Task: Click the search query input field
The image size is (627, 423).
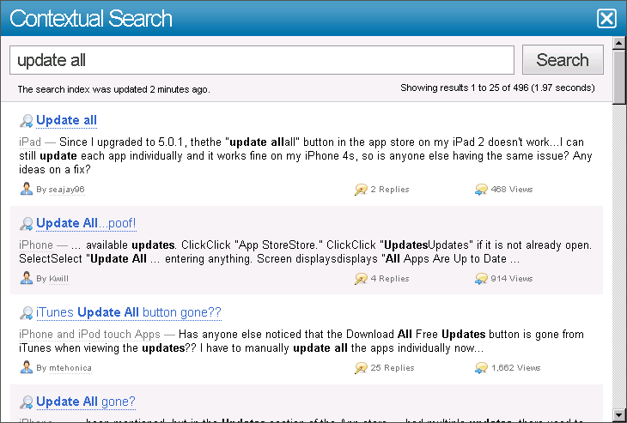Action: click(262, 60)
